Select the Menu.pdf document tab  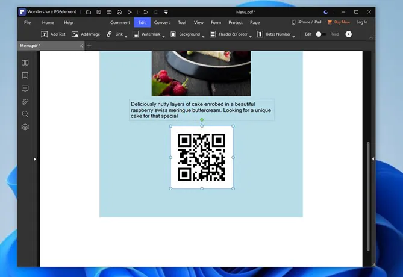click(x=51, y=46)
